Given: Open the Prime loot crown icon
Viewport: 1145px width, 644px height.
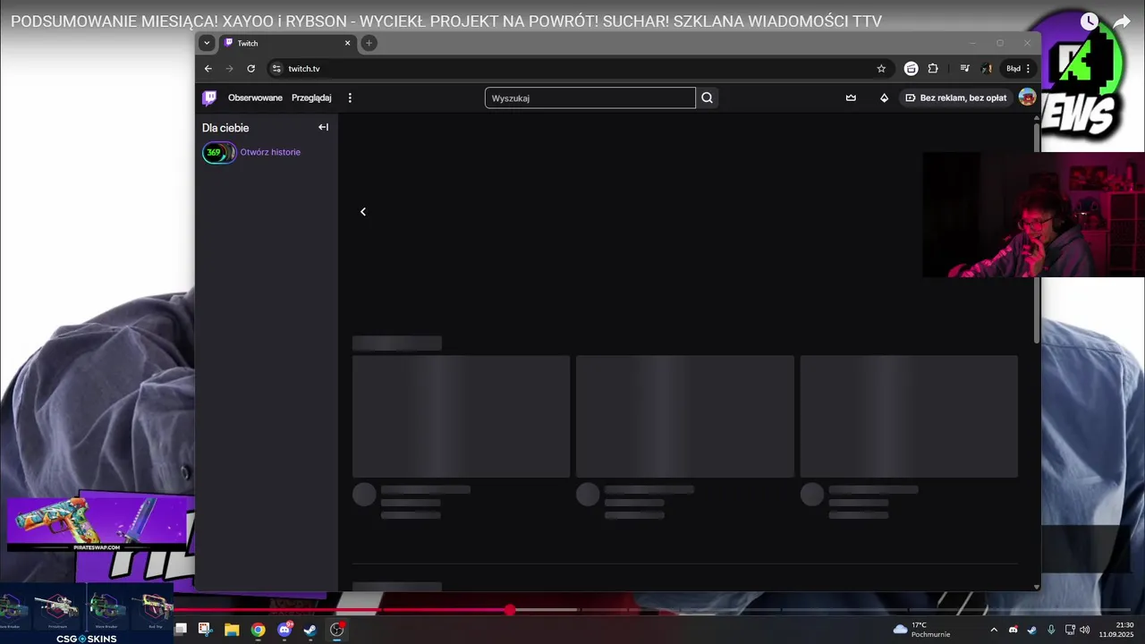Looking at the screenshot, I should pyautogui.click(x=851, y=97).
